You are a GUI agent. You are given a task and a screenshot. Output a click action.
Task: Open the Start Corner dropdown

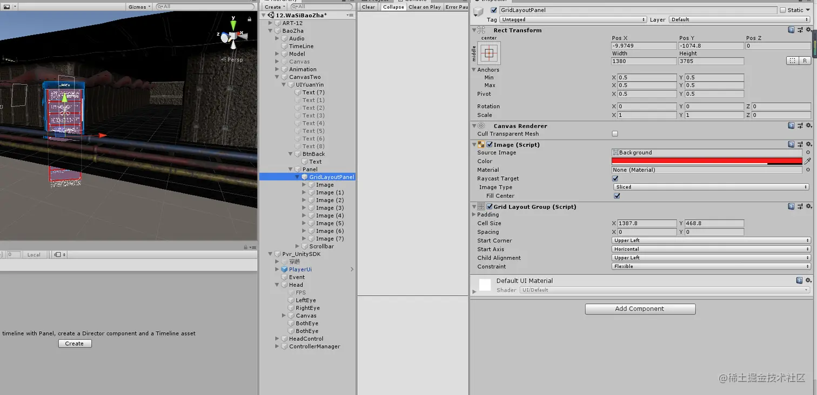pyautogui.click(x=711, y=240)
